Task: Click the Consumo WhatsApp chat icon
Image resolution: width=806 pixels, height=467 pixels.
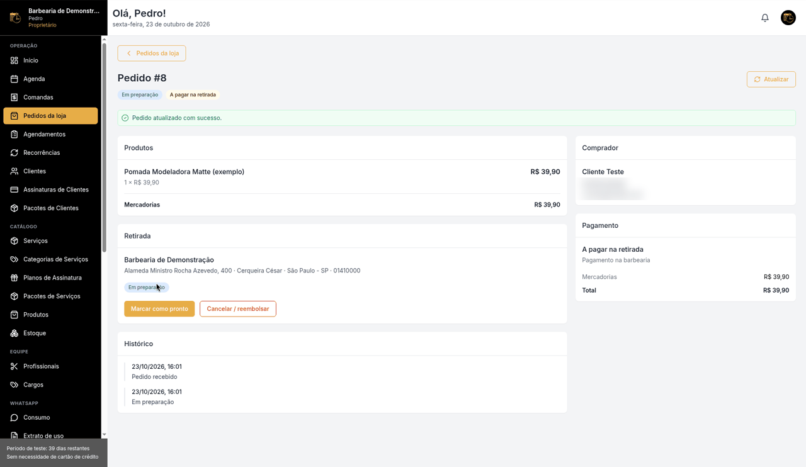Action: coord(14,417)
